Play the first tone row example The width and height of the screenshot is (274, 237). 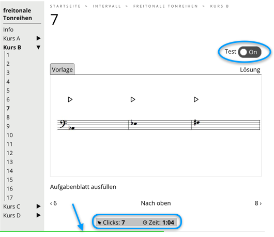(x=70, y=99)
